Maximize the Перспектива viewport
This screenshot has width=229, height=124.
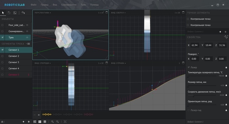pos(107,12)
